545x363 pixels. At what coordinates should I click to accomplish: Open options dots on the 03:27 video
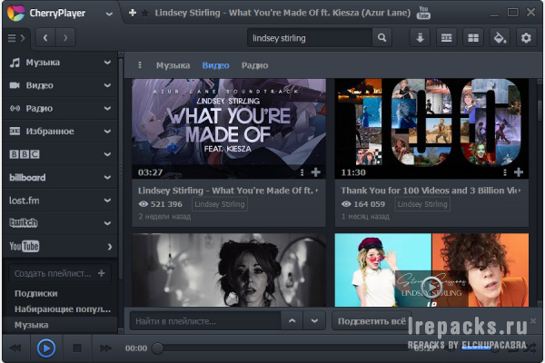point(302,172)
